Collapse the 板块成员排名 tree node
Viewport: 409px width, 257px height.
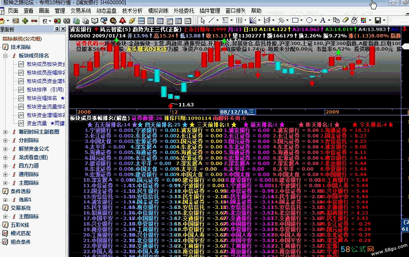coord(5,56)
